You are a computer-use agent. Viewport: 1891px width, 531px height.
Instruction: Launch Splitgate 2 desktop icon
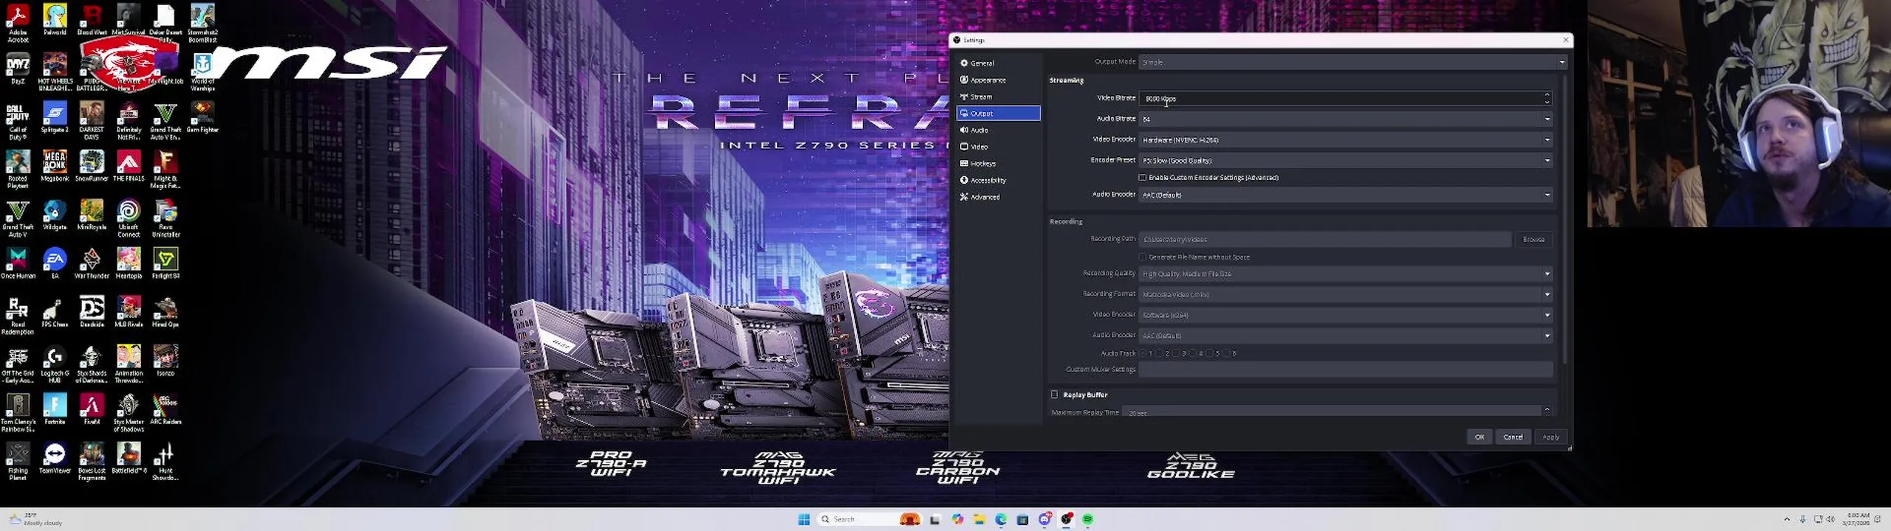pos(55,117)
